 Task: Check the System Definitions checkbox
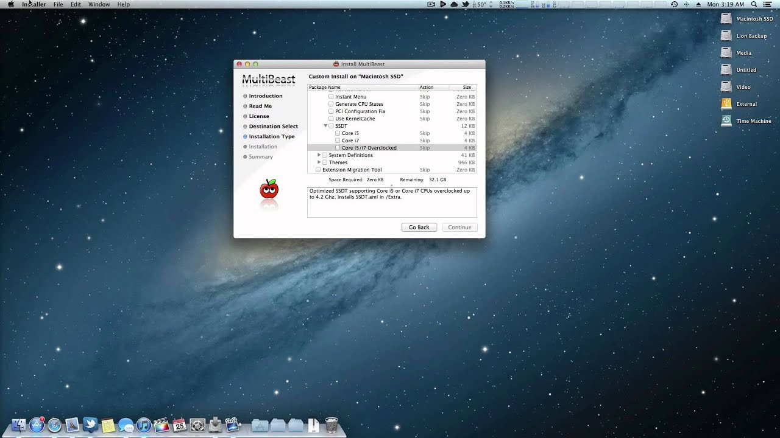[324, 155]
